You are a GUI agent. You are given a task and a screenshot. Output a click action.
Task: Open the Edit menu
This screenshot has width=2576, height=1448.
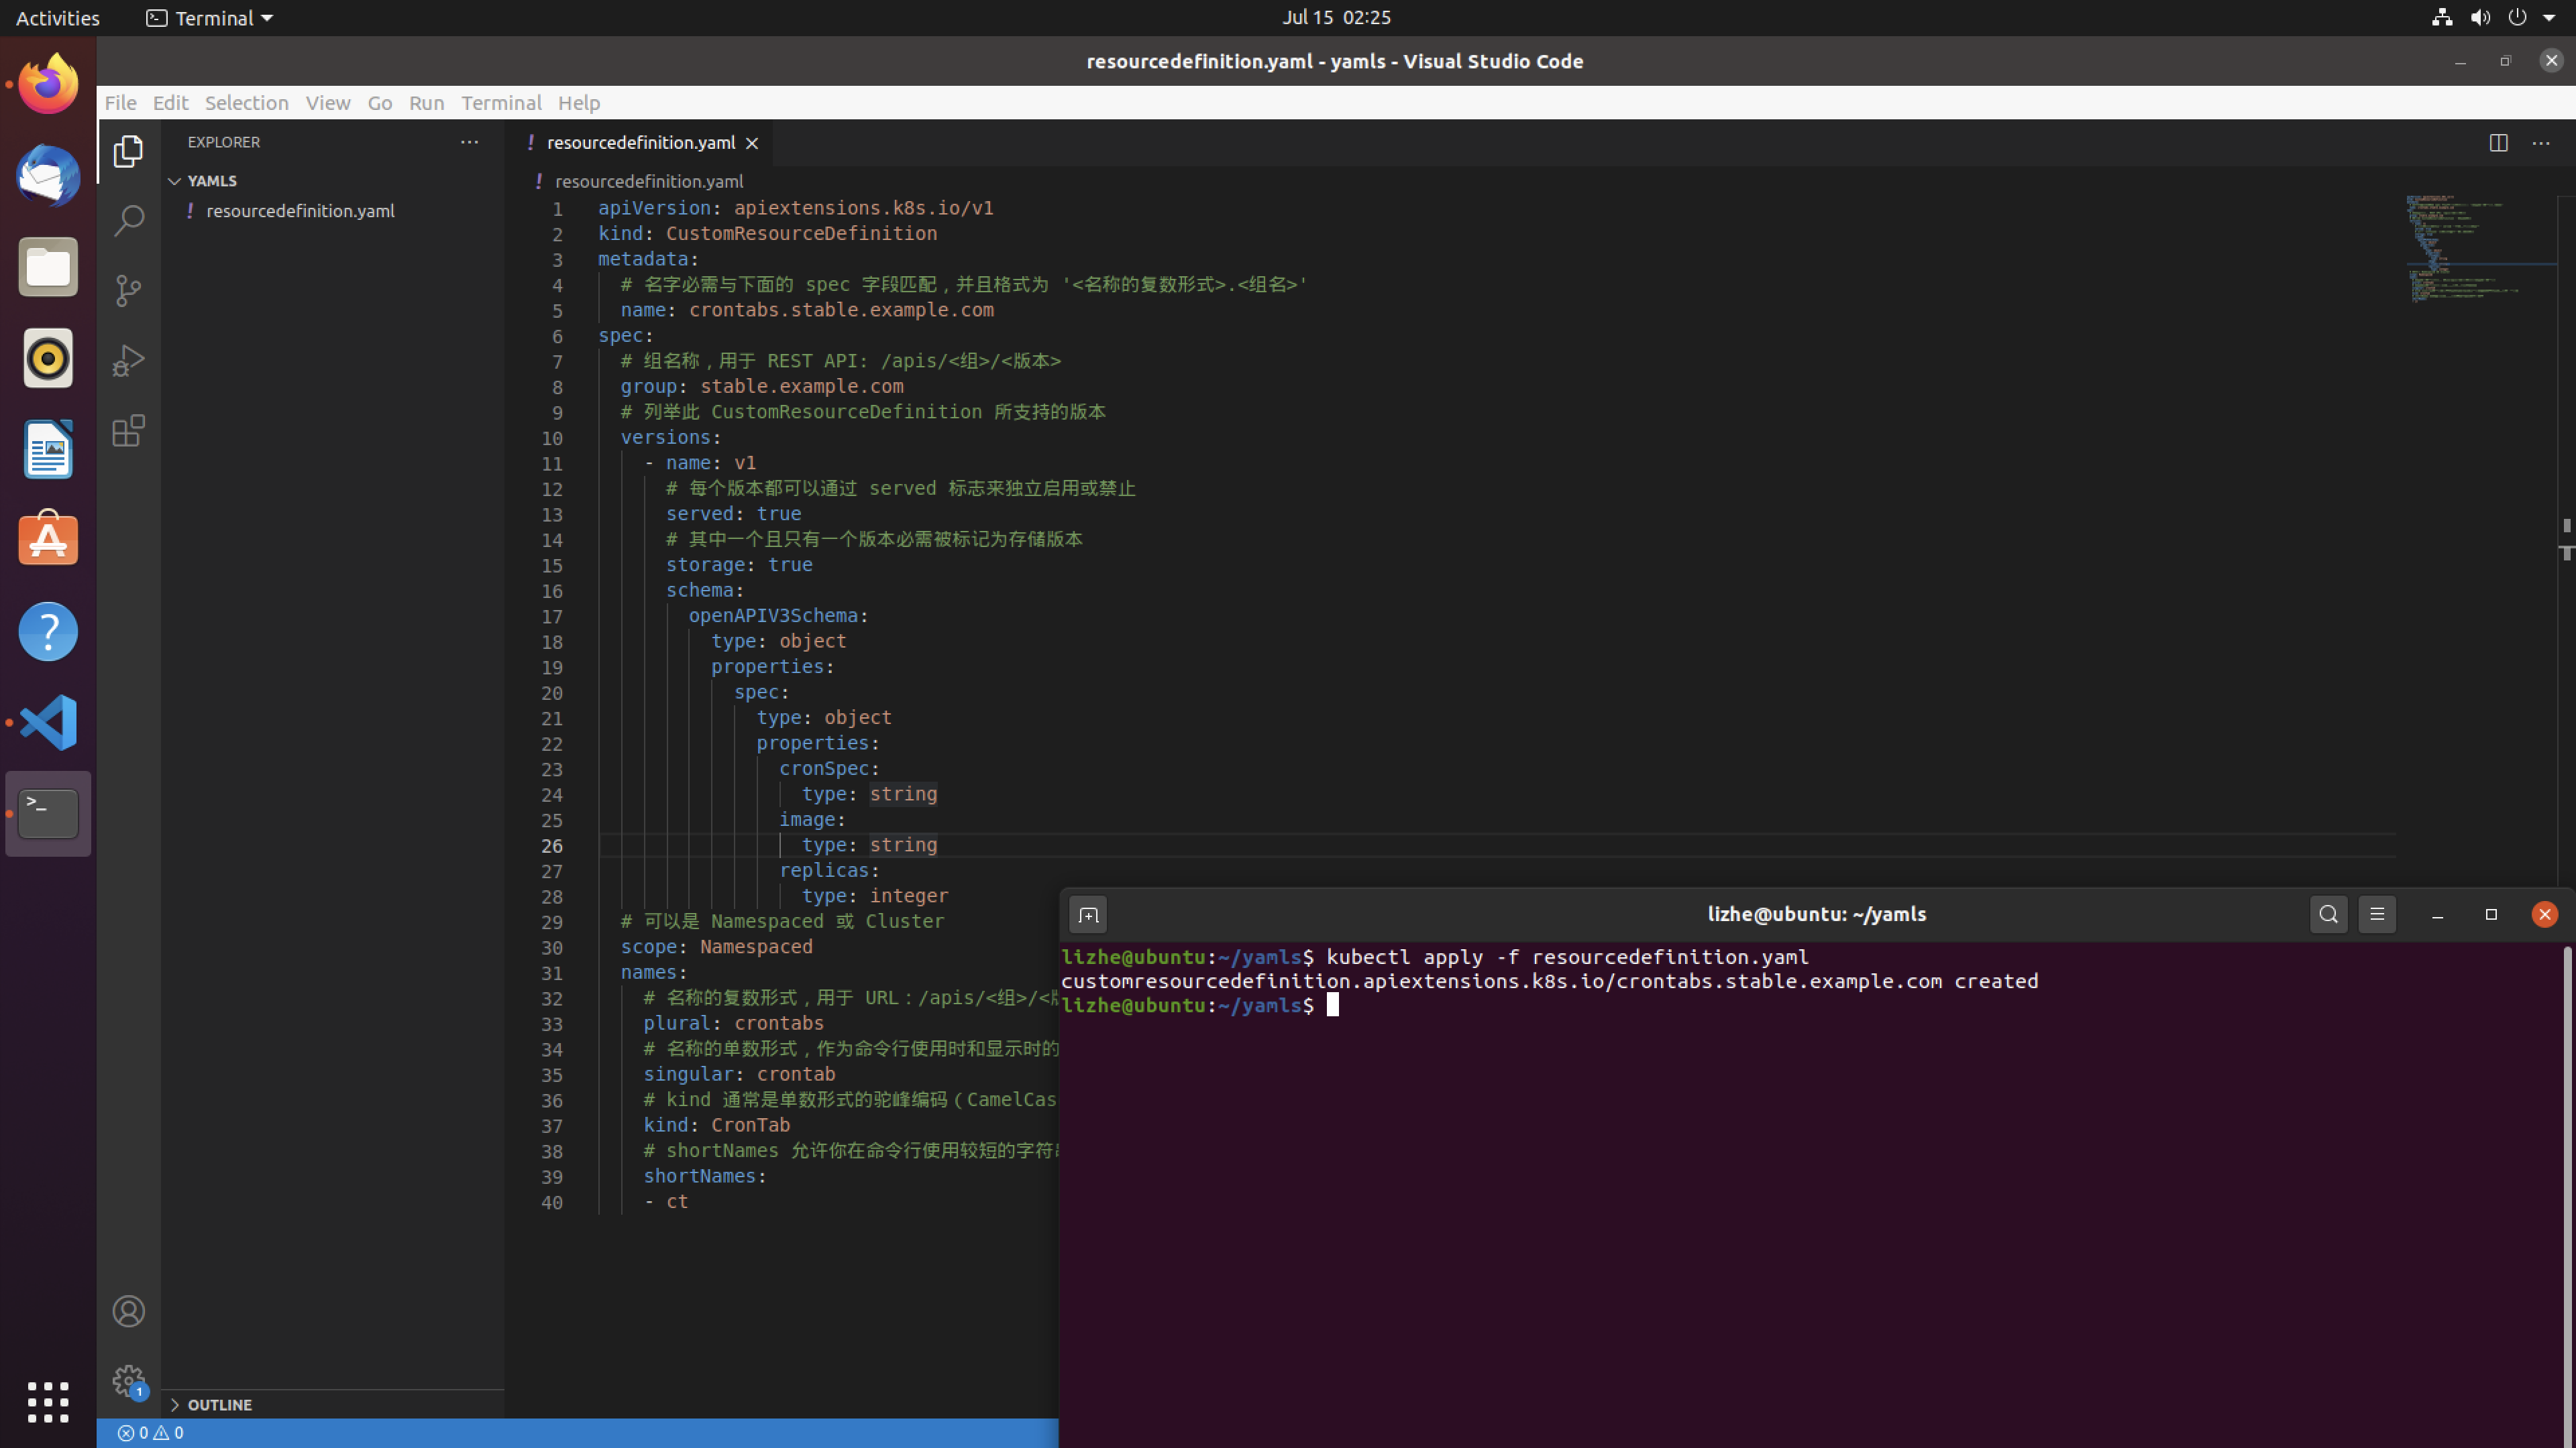(170, 102)
